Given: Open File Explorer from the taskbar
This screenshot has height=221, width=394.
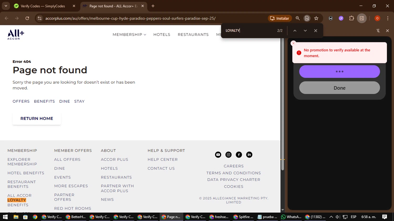Looking at the screenshot, I should click(x=16, y=217).
